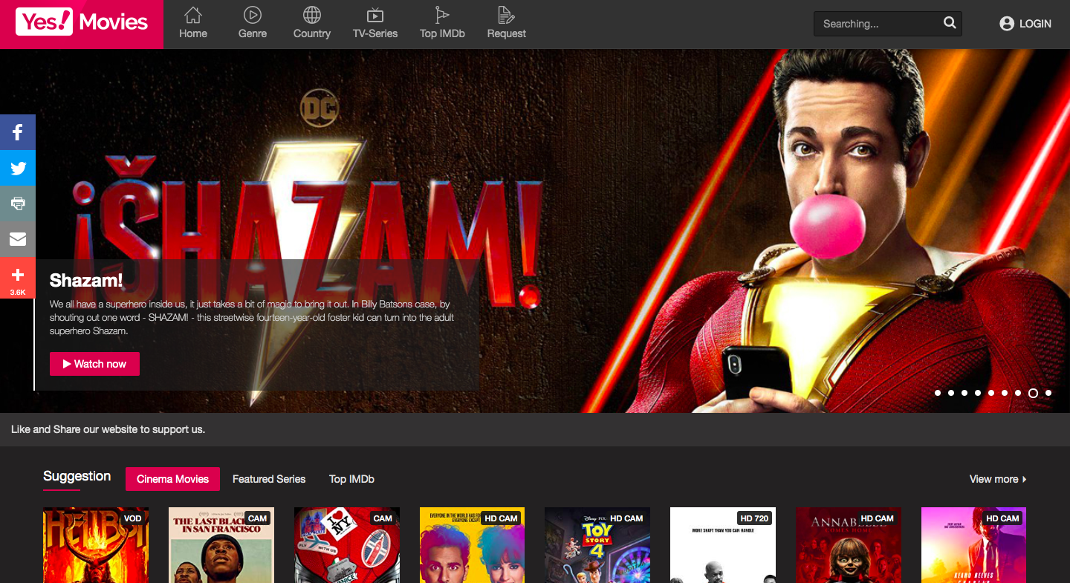
Task: Select the Cinema Movies tab
Action: tap(172, 479)
